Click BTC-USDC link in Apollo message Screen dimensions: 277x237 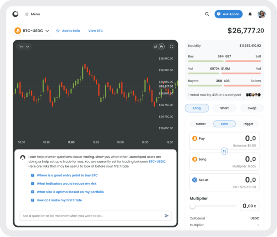157,162
